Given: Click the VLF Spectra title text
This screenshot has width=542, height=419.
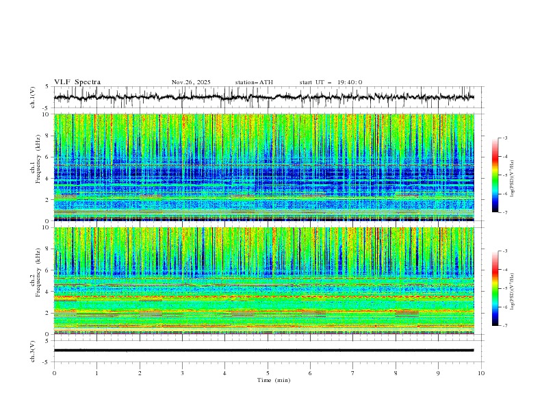Looking at the screenshot, I should (x=77, y=82).
